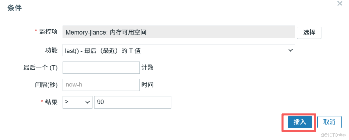Click the 结果 value field containing 90

[133, 102]
